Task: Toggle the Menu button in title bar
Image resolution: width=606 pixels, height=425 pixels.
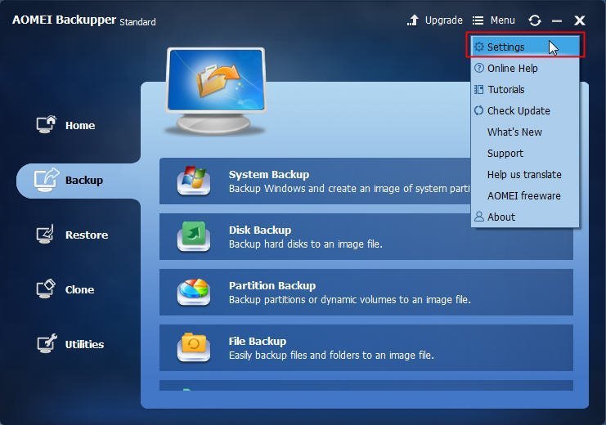Action: (x=493, y=20)
